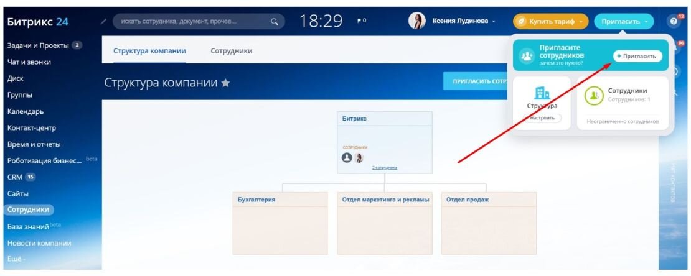Click the white + Пригласить button

(637, 57)
